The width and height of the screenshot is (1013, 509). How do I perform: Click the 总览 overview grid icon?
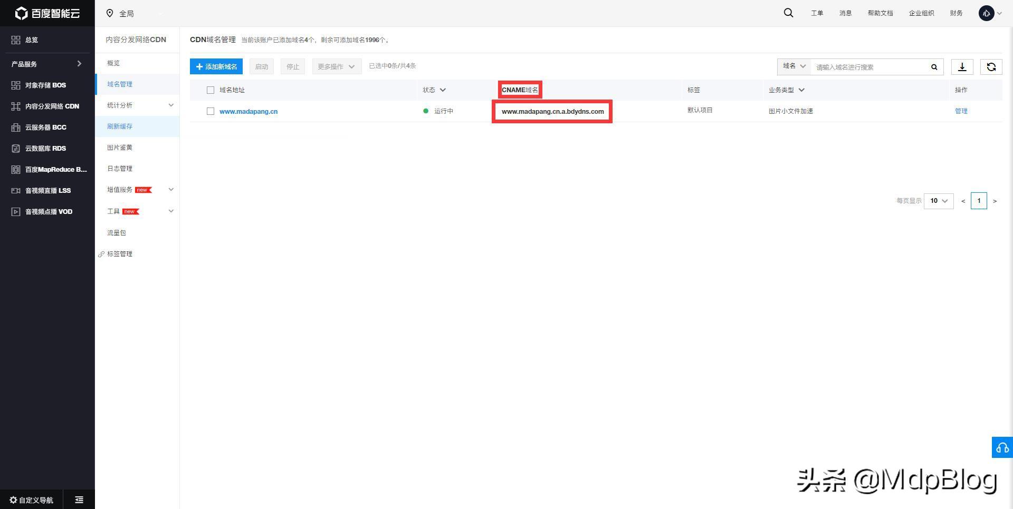(x=16, y=40)
